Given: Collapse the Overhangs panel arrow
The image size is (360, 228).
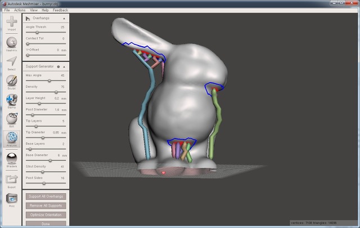Looking at the screenshot, I should 64,19.
